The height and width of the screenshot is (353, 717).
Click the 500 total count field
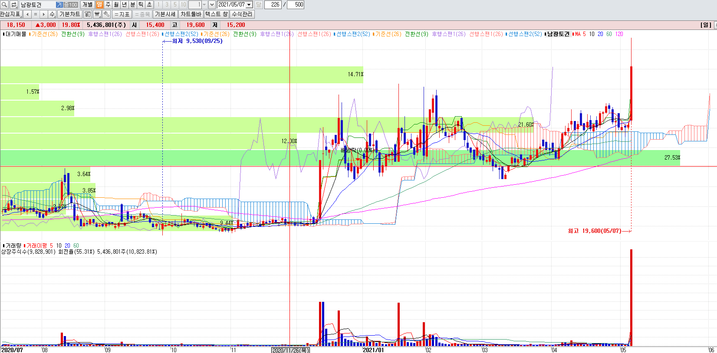coord(296,4)
